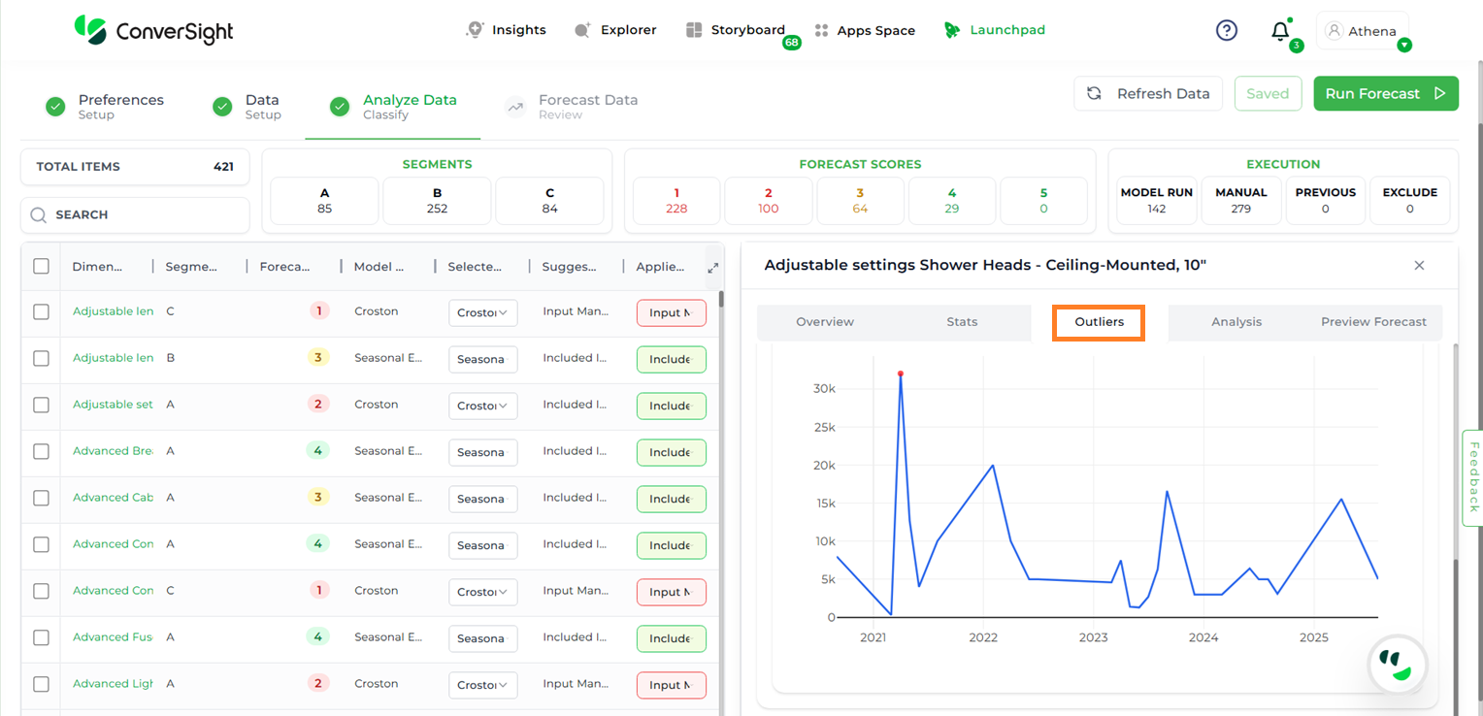1483x716 pixels.
Task: Click the Athena user avatar icon
Action: (x=1335, y=31)
